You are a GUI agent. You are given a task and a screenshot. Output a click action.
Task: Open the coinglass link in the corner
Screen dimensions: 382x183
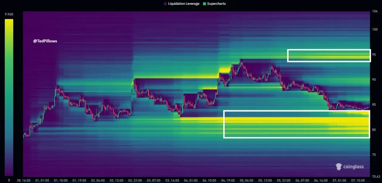click(350, 167)
